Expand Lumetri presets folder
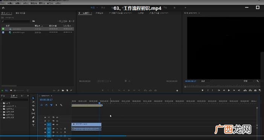The width and height of the screenshot is (264, 140). click(x=2, y=106)
